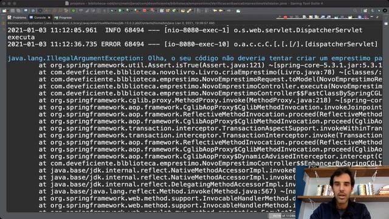This screenshot has height=219, width=389.
Task: Open the New Java Class dropdown arrow
Action: click(x=177, y=11)
